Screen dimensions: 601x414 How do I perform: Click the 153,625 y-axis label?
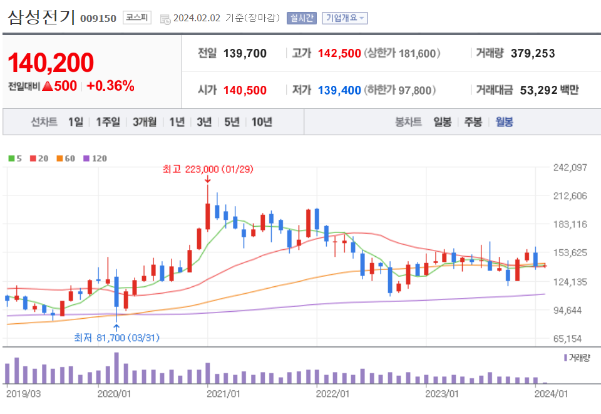pyautogui.click(x=570, y=252)
